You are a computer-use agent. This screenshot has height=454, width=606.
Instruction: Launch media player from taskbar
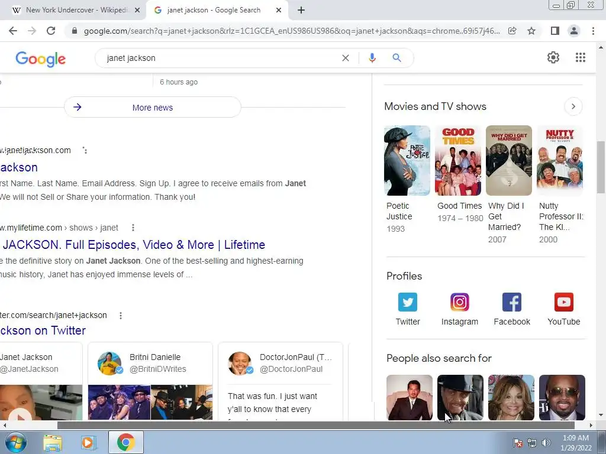[x=89, y=442]
